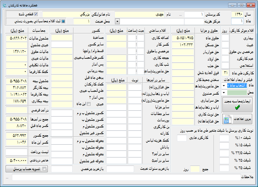Click the ellipsis beside the ملاحظات field
Image resolution: width=258 pixels, height=187 pixels.
pos(7,177)
